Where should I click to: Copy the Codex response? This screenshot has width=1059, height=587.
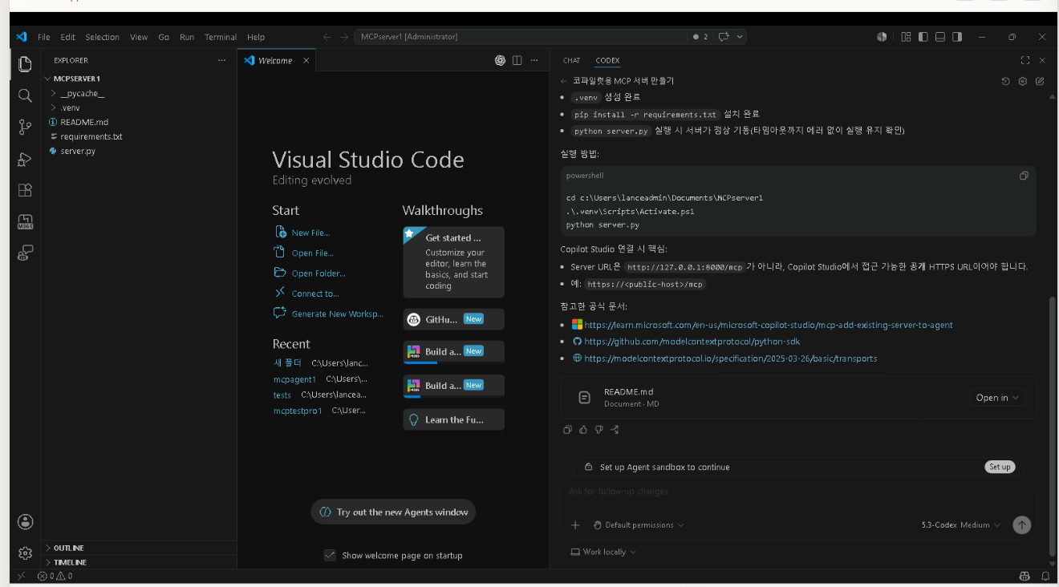click(567, 430)
